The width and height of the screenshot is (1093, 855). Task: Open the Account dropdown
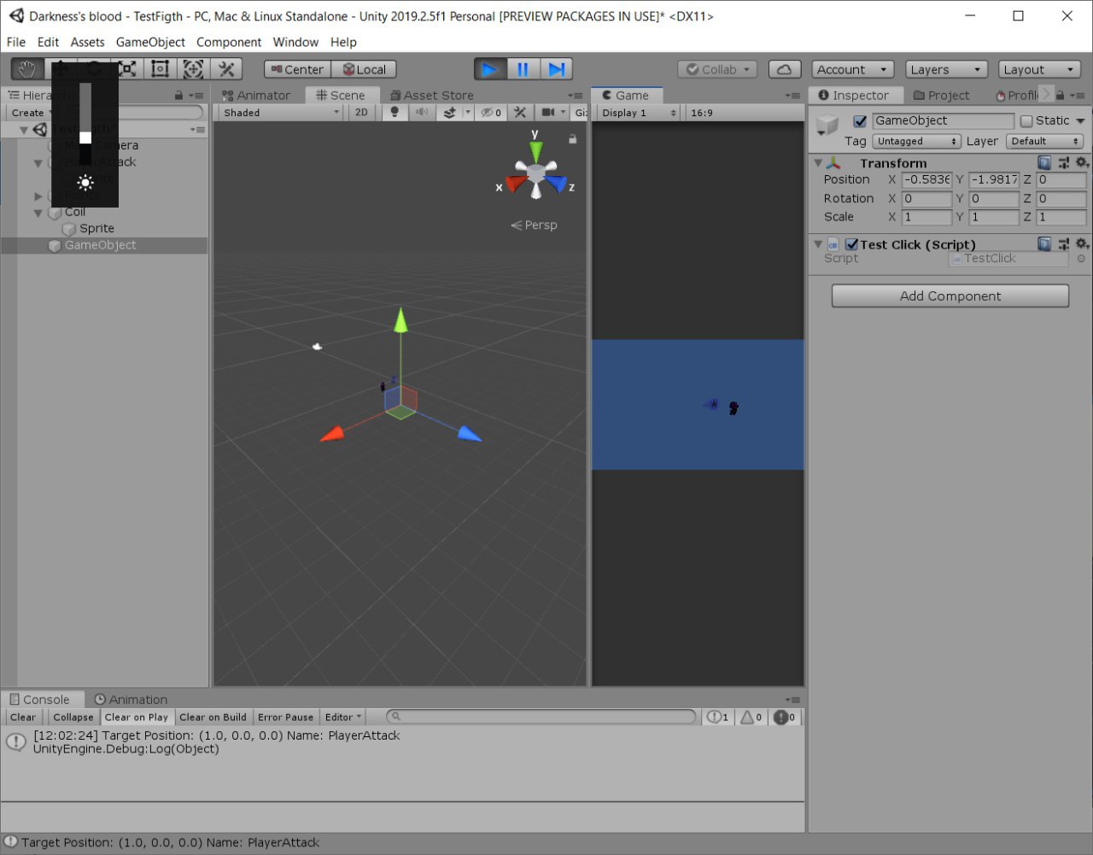tap(852, 69)
